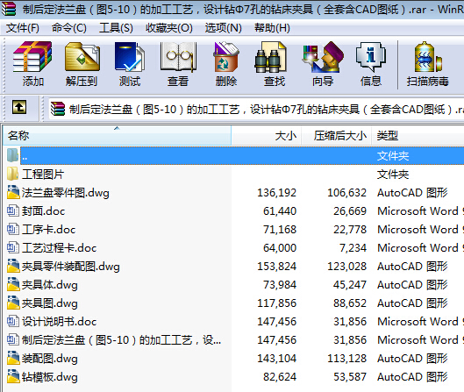Click size value 117,856
Screen dimensions: 464x392
276,303
